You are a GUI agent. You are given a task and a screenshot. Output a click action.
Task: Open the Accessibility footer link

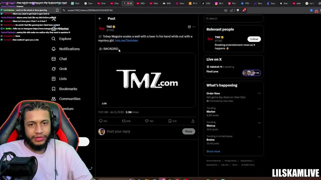click(212, 165)
